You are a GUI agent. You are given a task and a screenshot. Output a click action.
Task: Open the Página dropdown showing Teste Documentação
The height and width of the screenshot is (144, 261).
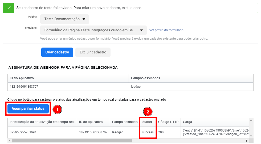65,19
